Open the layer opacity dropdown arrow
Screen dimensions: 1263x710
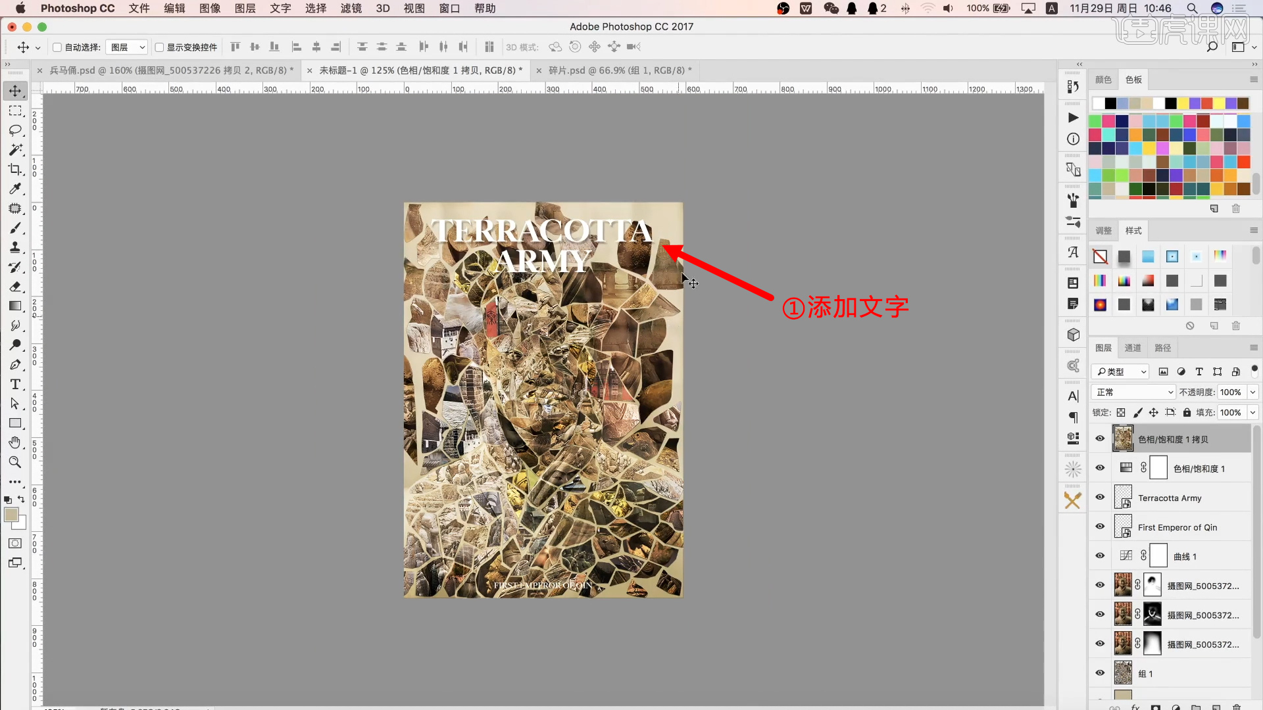point(1252,392)
